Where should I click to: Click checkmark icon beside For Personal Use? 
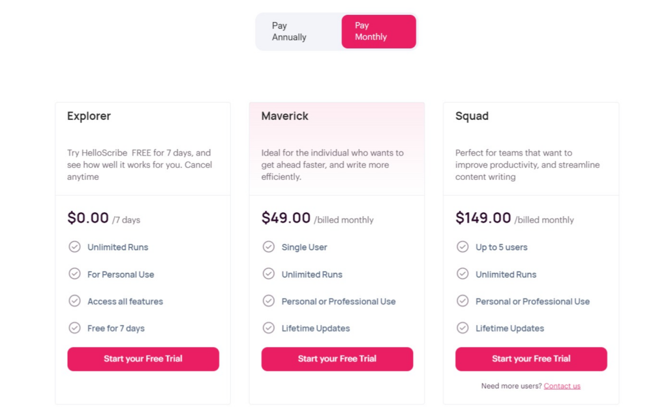coord(74,274)
